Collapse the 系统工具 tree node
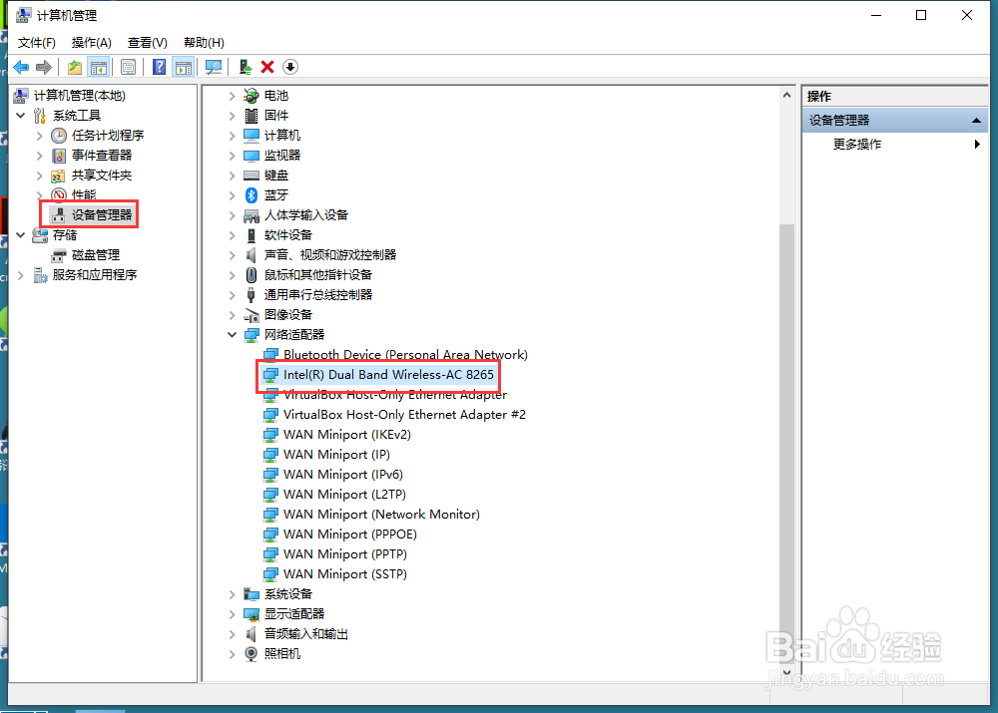Viewport: 998px width, 713px height. [x=20, y=115]
